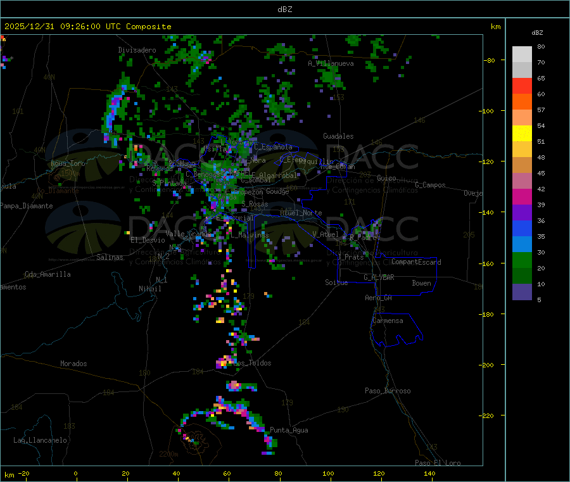Select the S_Rosas place label
This screenshot has width=570, height=482.
pyautogui.click(x=255, y=205)
